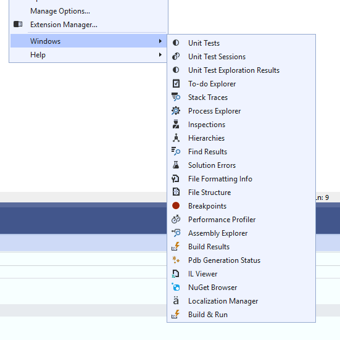The image size is (340, 340).
Task: Select Hierarchies menu entry
Action: coord(241,138)
